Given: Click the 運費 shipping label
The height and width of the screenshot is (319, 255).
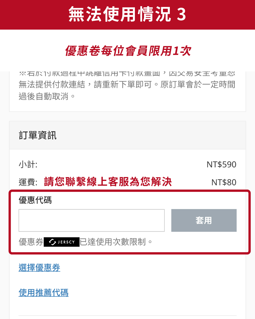Looking at the screenshot, I should (28, 182).
